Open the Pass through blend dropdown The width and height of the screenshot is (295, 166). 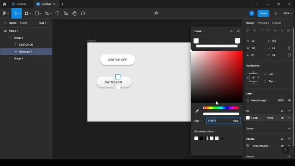pos(260,101)
